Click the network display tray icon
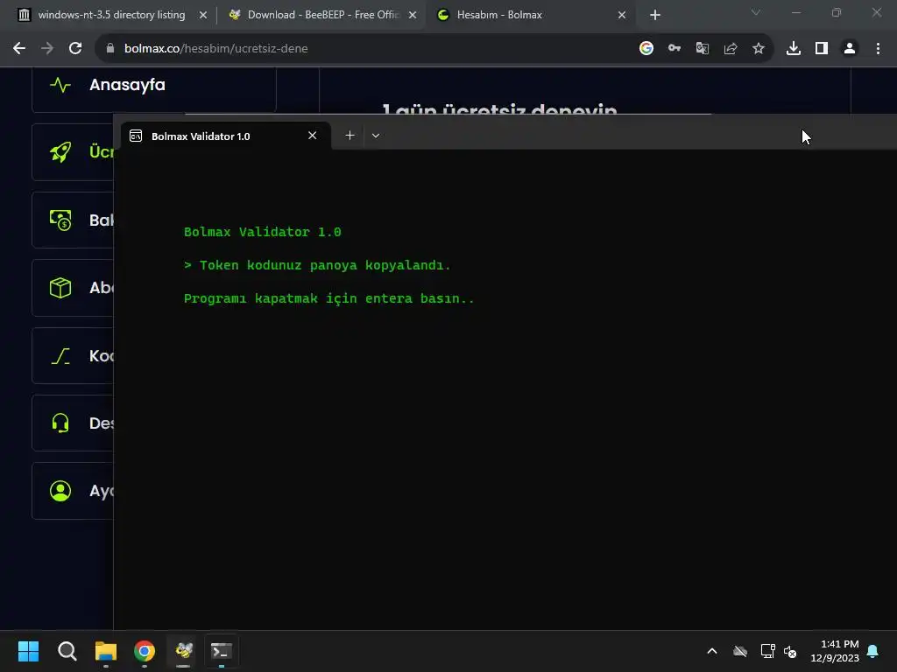897x672 pixels. (x=767, y=651)
